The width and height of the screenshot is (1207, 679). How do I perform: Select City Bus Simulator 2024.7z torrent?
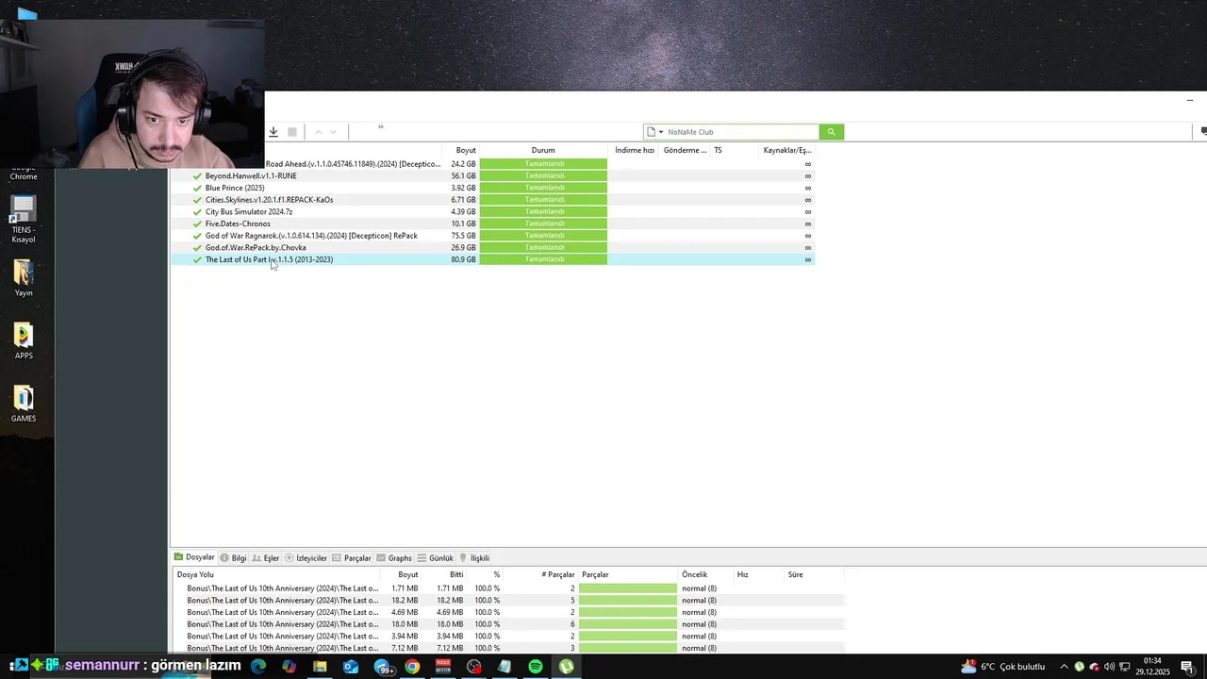(x=249, y=212)
